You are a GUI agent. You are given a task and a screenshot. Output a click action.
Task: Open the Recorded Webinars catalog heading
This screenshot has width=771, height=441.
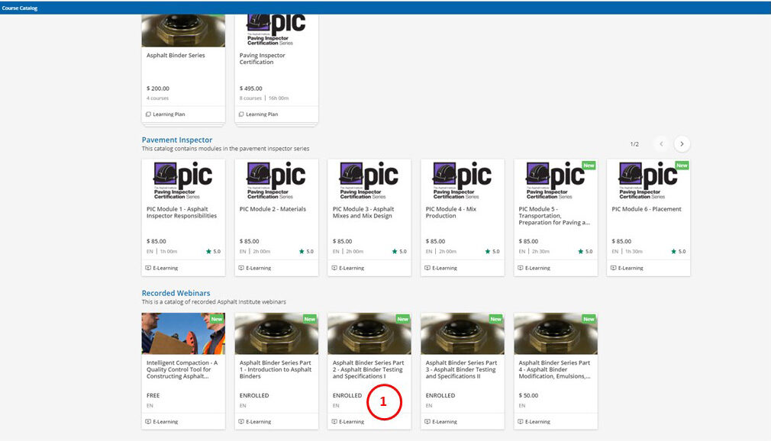[x=176, y=293]
